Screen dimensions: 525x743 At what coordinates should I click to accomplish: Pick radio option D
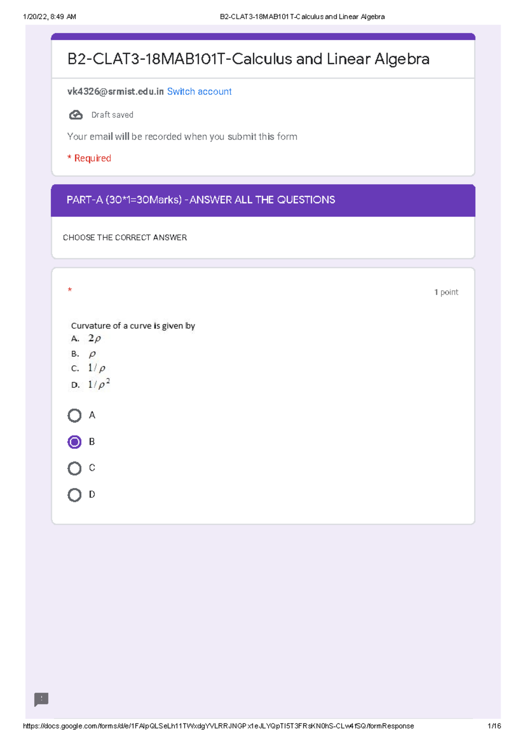[x=74, y=495]
